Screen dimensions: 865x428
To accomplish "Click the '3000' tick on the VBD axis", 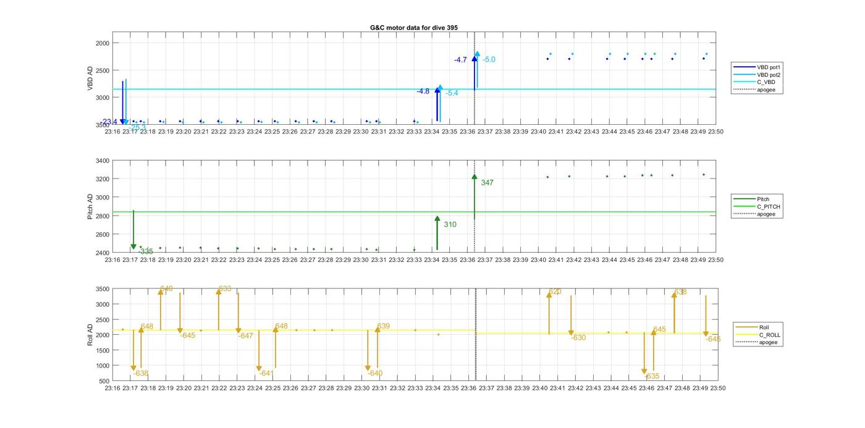I will (103, 98).
